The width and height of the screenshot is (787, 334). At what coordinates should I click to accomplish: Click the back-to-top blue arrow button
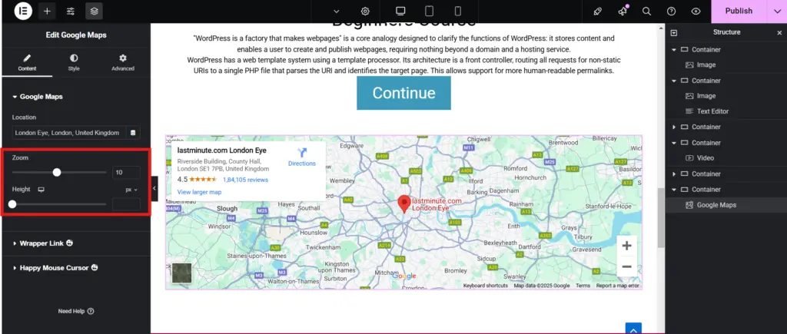(633, 329)
